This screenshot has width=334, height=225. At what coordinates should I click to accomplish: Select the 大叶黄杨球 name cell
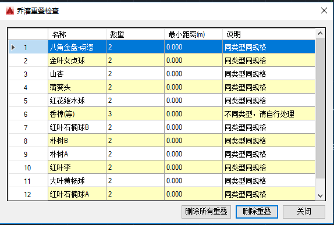[x=77, y=181]
